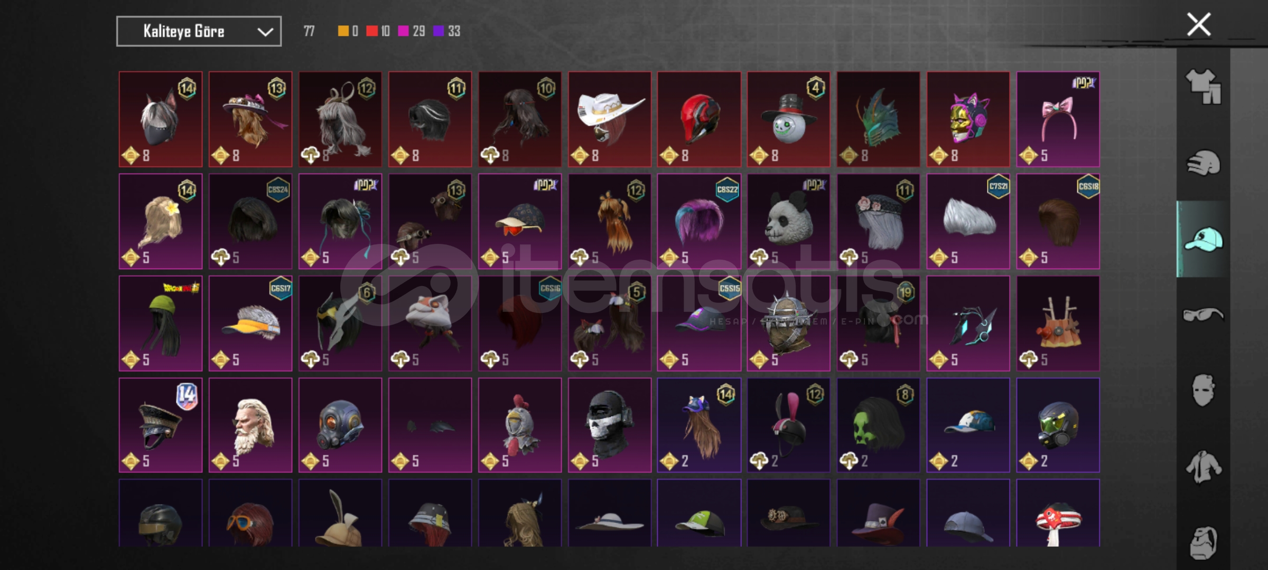Close the inventory with the X button

(1199, 24)
